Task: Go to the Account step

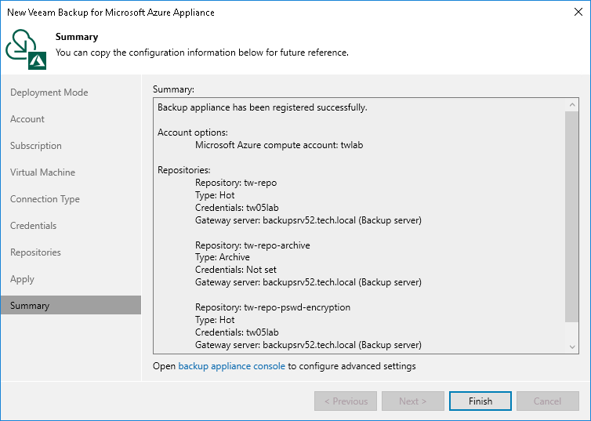Action: 27,119
